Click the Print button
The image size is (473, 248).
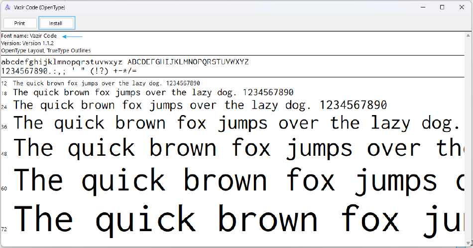click(x=20, y=23)
